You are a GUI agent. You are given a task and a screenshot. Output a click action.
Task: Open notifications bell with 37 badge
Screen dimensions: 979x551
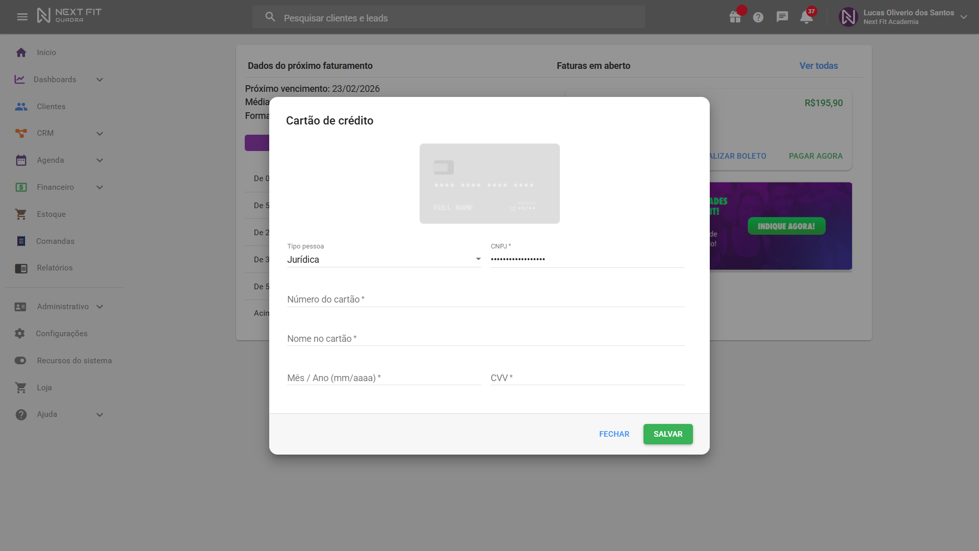pos(806,17)
